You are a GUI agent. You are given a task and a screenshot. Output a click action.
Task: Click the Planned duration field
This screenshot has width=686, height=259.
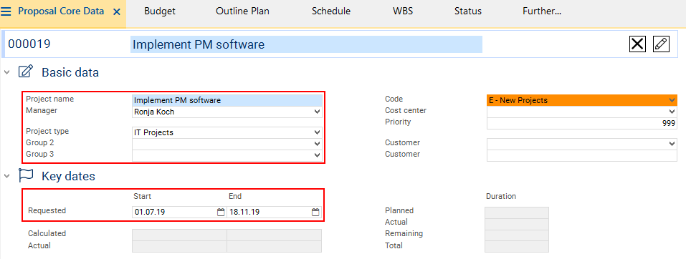click(x=517, y=212)
